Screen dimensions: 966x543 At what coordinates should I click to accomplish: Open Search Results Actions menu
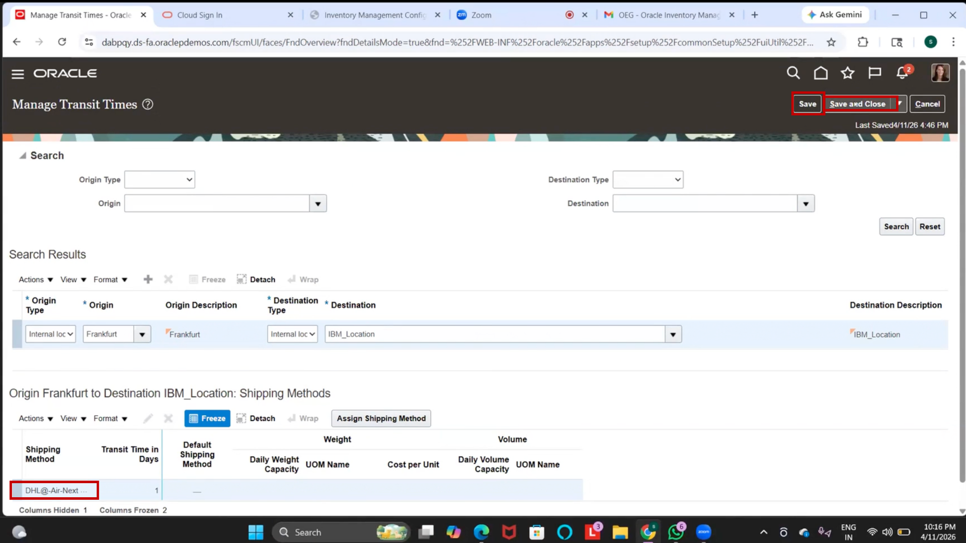pyautogui.click(x=36, y=280)
